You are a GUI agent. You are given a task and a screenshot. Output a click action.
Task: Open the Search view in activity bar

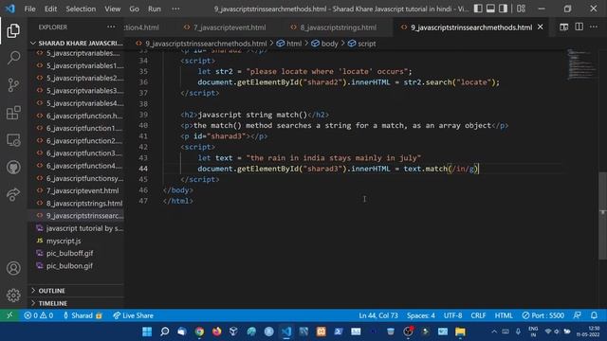[x=13, y=58]
